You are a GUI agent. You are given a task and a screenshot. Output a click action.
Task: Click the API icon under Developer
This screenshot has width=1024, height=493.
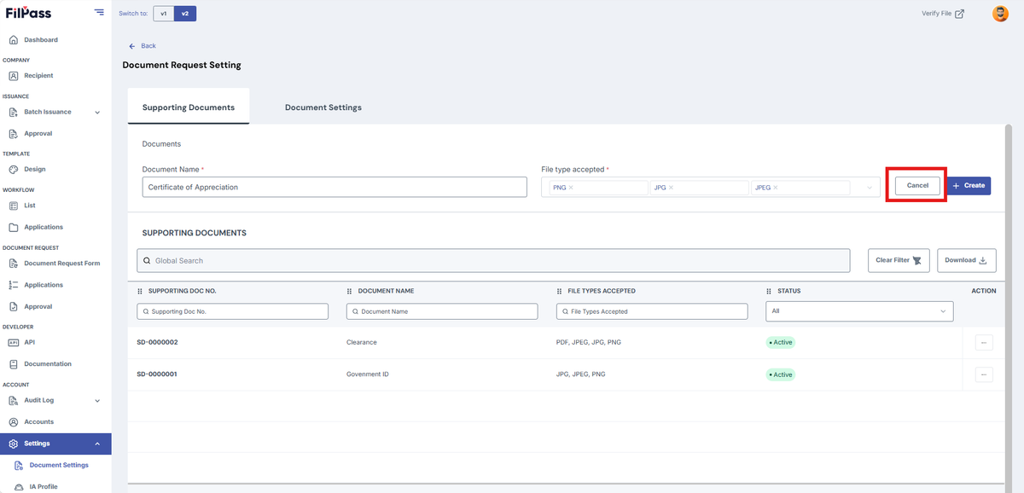[x=14, y=343]
